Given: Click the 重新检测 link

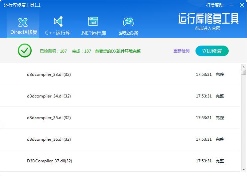Looking at the screenshot, I should [182, 51].
